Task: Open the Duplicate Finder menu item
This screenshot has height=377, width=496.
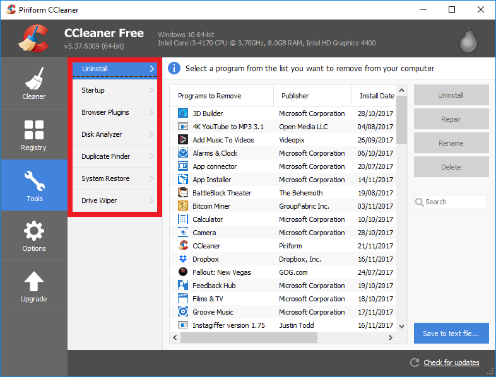Action: (107, 156)
